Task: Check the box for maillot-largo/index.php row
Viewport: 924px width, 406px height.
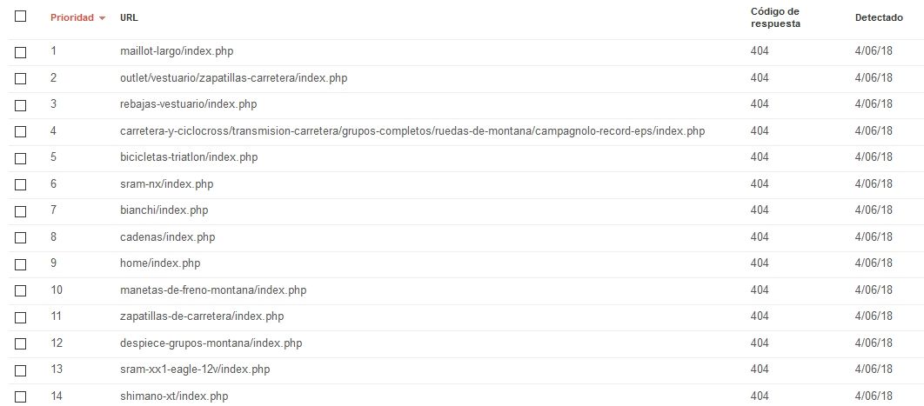Action: pos(21,52)
